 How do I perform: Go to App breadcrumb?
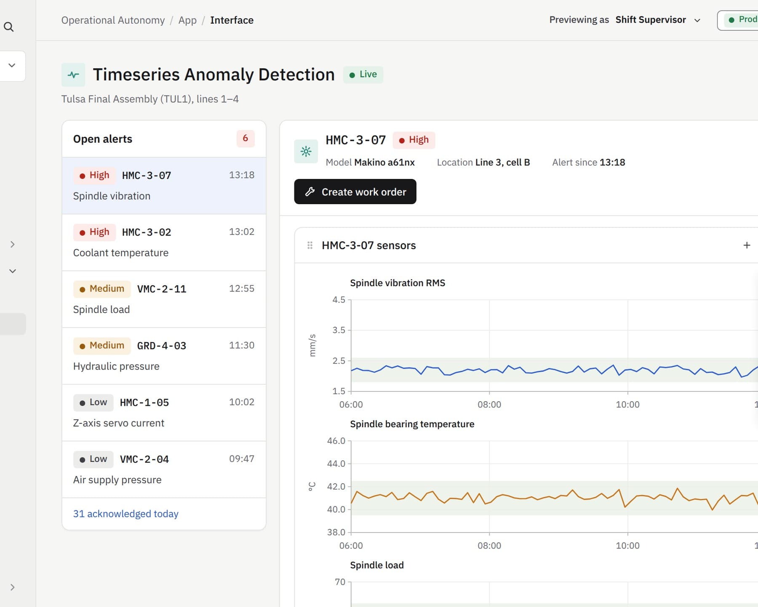(x=187, y=20)
